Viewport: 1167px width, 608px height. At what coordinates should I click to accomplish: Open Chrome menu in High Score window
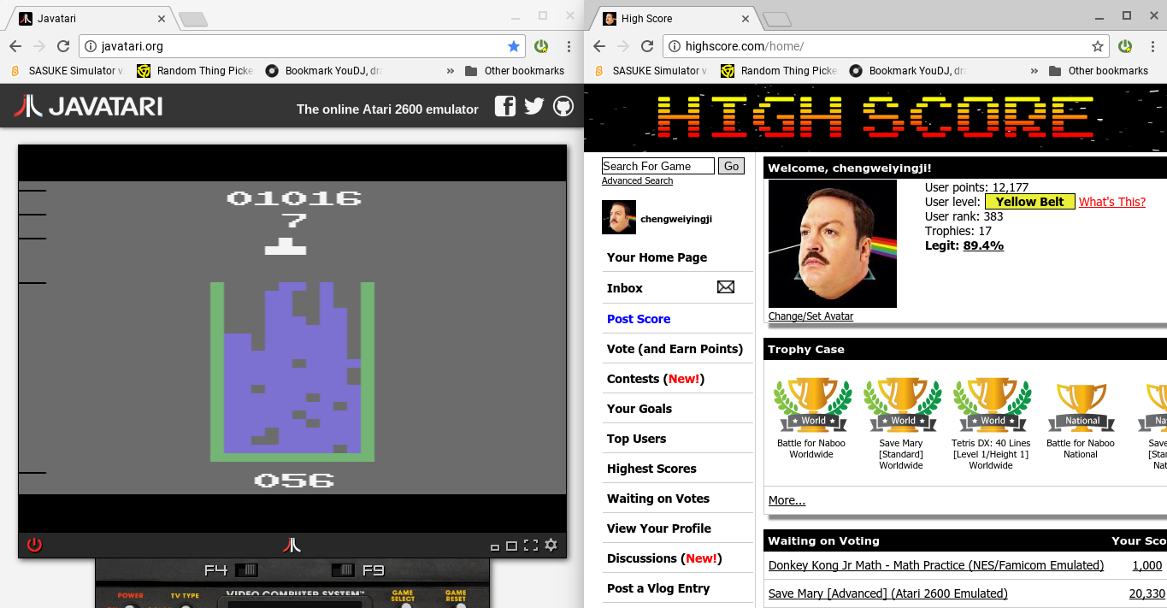(1152, 46)
